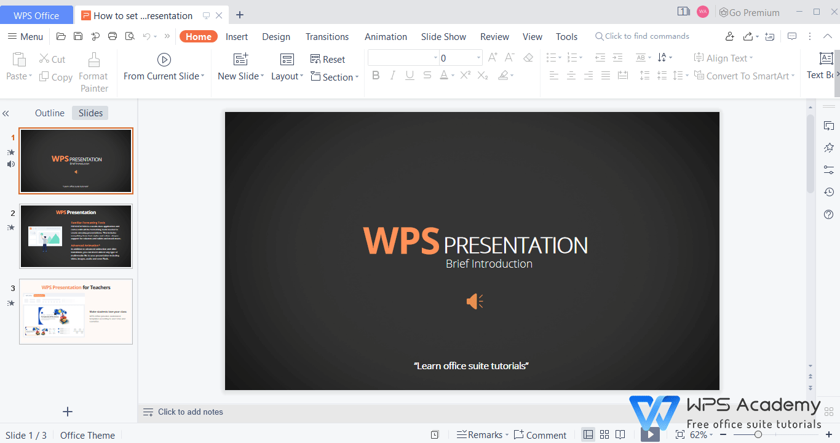
Task: Click the Paste clipboard icon
Action: point(19,60)
